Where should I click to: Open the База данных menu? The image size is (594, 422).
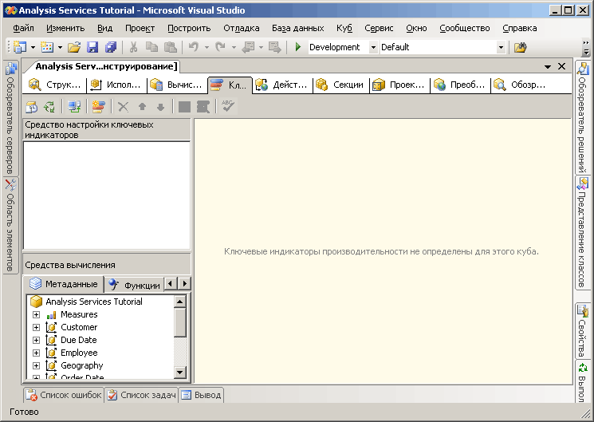click(297, 28)
